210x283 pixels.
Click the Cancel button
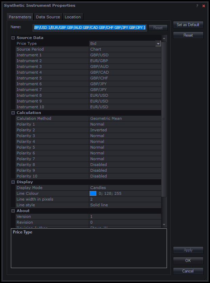click(188, 271)
